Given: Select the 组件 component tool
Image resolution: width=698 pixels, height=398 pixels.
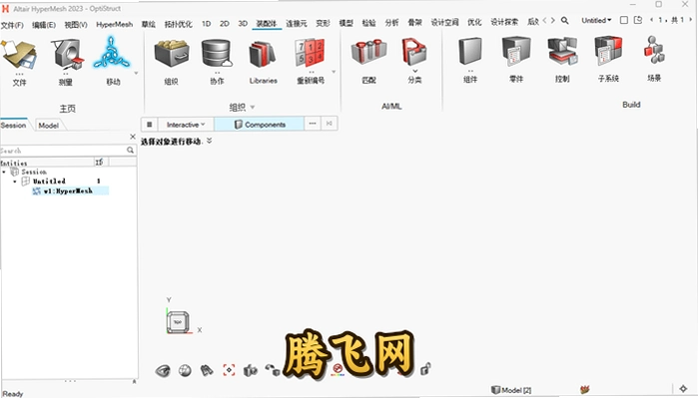Looking at the screenshot, I should coord(470,52).
